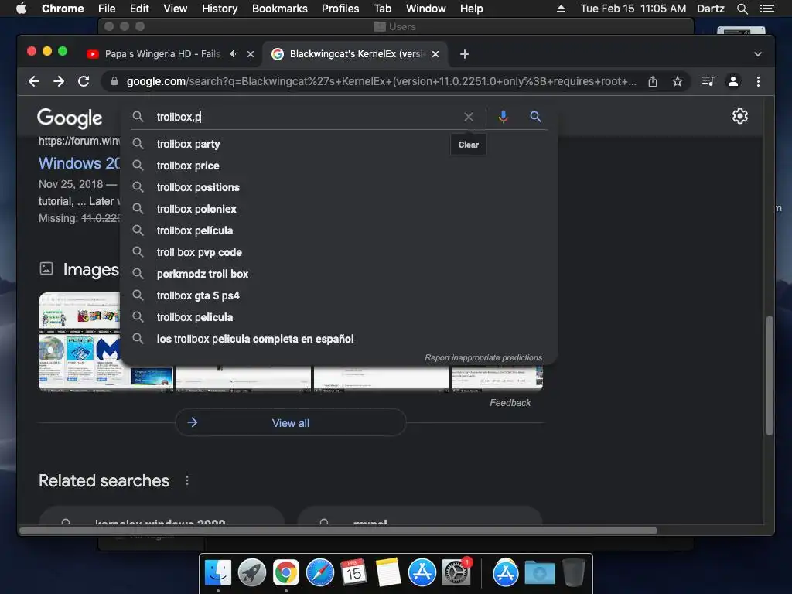Click the Google logo

click(70, 118)
